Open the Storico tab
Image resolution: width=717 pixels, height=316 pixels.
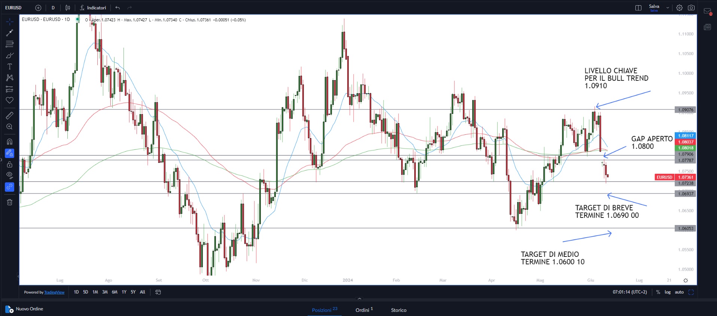(x=399, y=310)
